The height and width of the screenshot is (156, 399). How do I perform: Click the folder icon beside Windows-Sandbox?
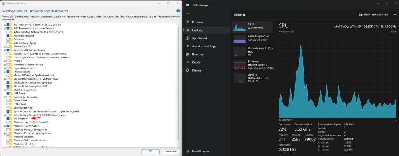(11, 137)
